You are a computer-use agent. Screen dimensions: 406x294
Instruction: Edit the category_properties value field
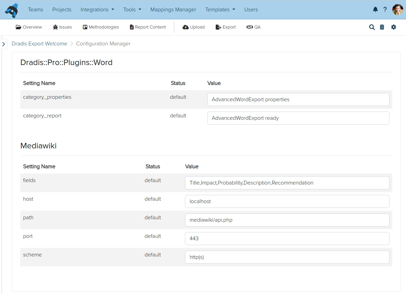tap(298, 99)
